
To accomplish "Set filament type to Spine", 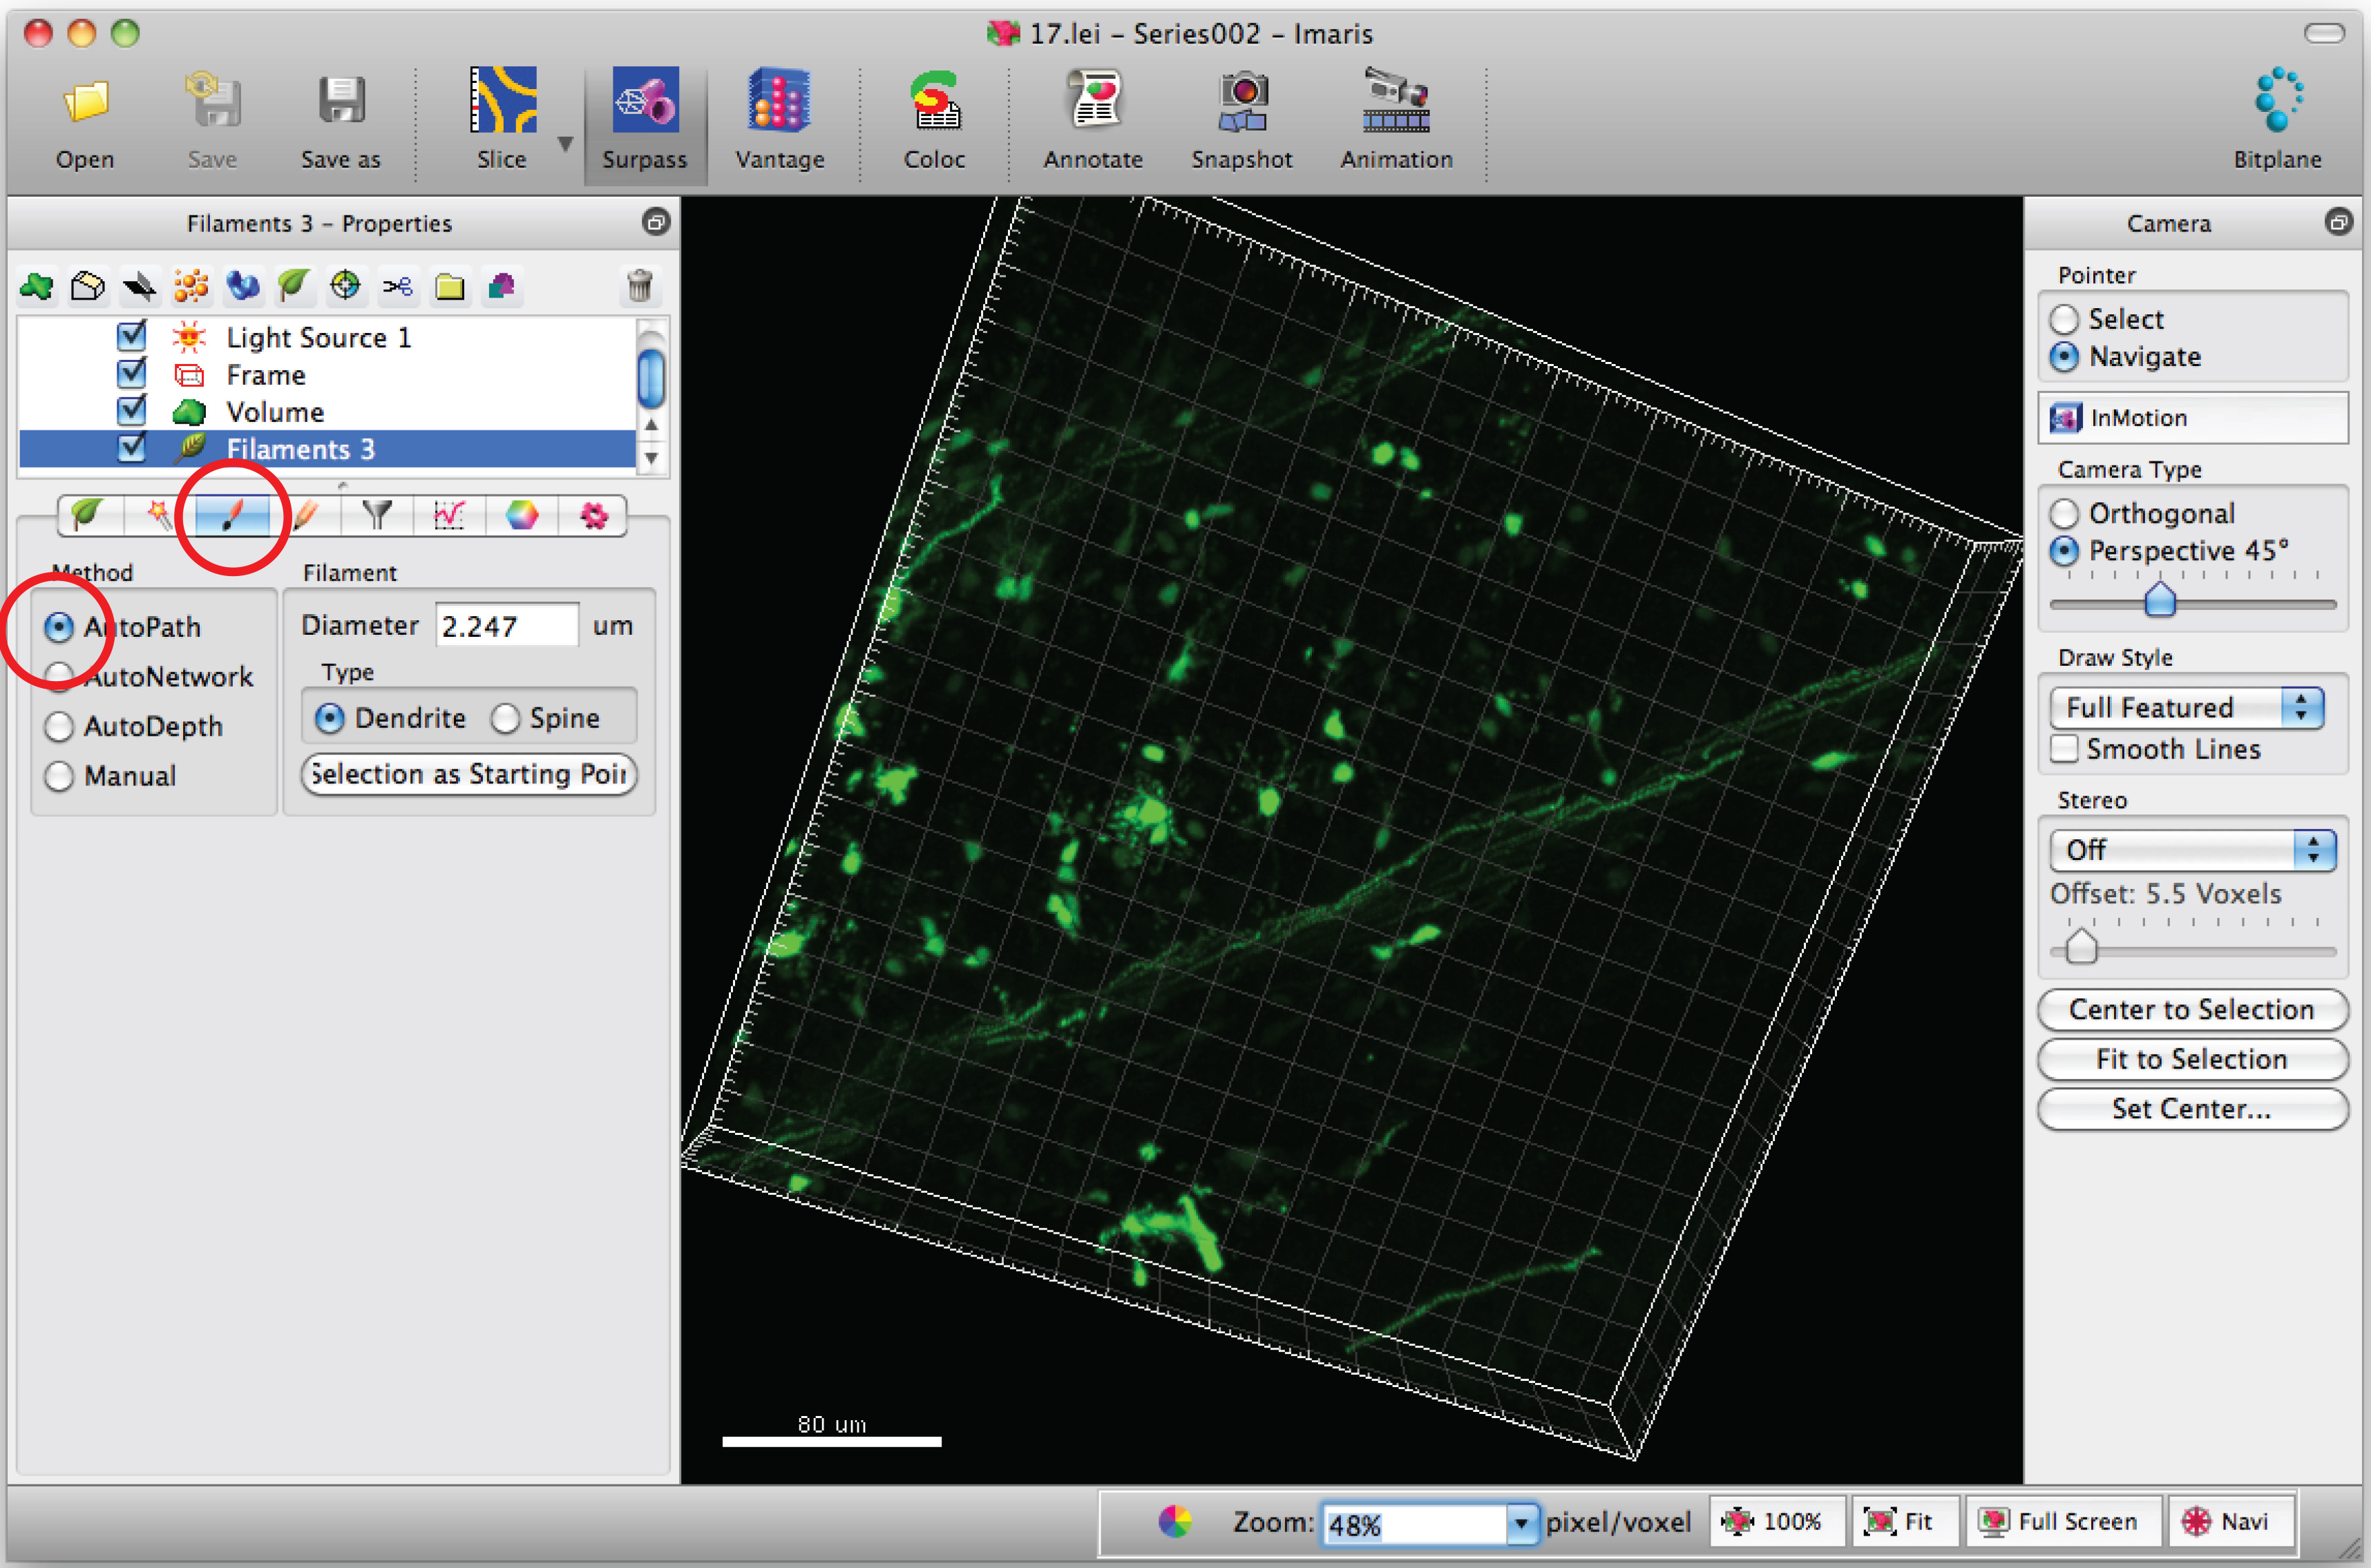I will (x=506, y=718).
